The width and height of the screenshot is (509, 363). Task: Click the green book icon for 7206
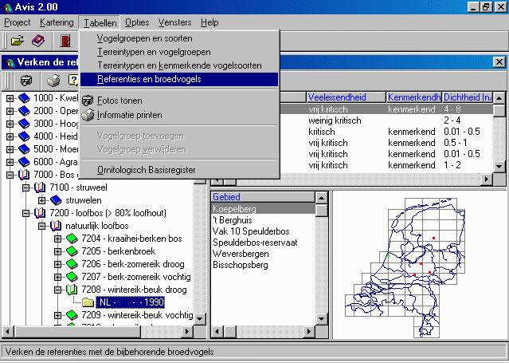click(72, 264)
